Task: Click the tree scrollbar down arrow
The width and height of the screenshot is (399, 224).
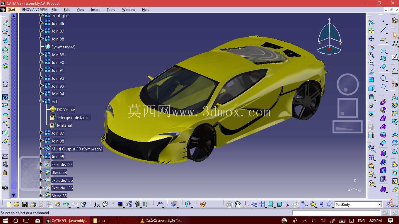Action: point(14,195)
